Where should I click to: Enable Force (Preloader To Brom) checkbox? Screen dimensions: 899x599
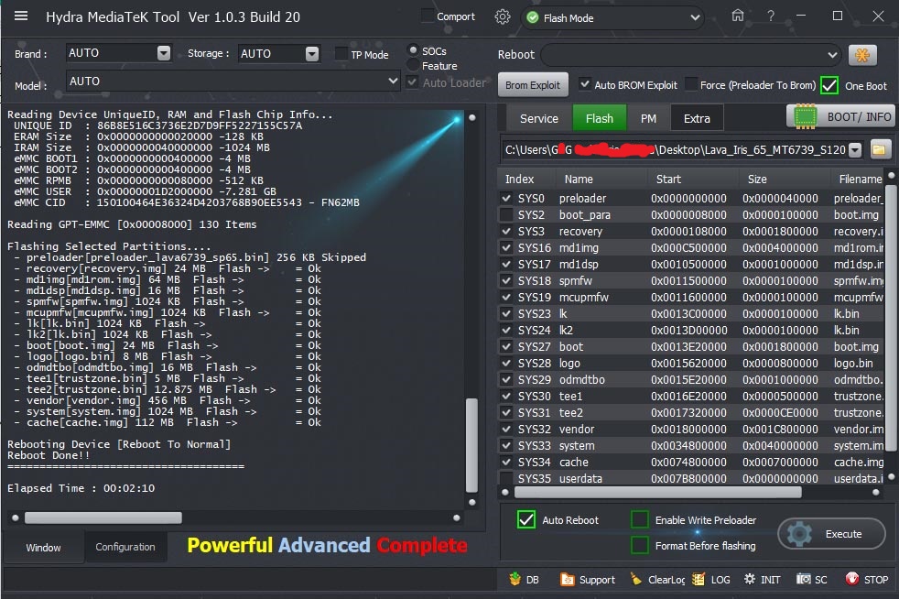[x=691, y=85]
